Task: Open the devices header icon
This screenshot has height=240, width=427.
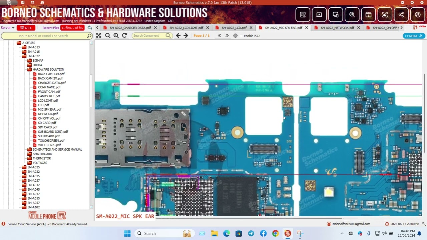Action: pos(335,15)
